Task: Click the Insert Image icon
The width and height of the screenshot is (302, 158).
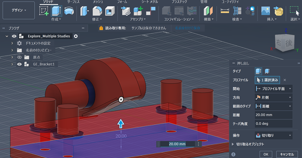Action: click(x=266, y=11)
